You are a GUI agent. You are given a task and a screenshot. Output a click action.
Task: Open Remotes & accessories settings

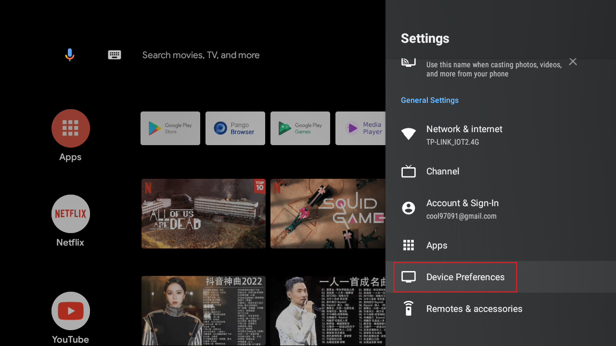[474, 309]
